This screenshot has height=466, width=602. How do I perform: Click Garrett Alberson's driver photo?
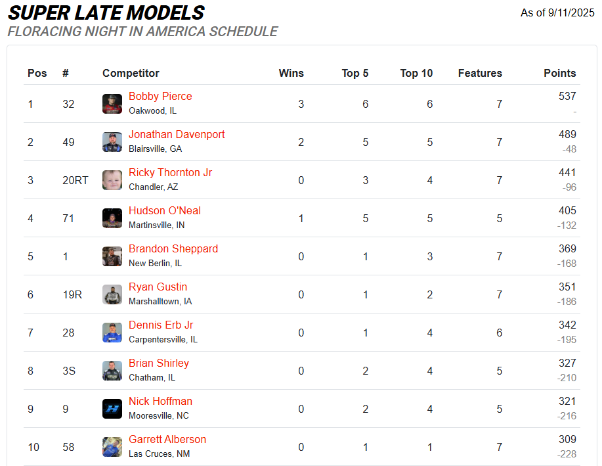coord(112,447)
